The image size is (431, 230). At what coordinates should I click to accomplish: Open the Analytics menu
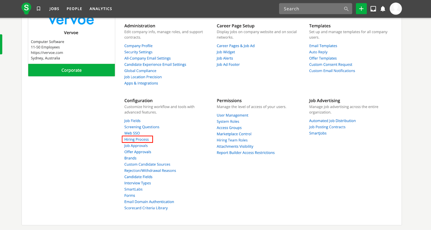tap(101, 9)
